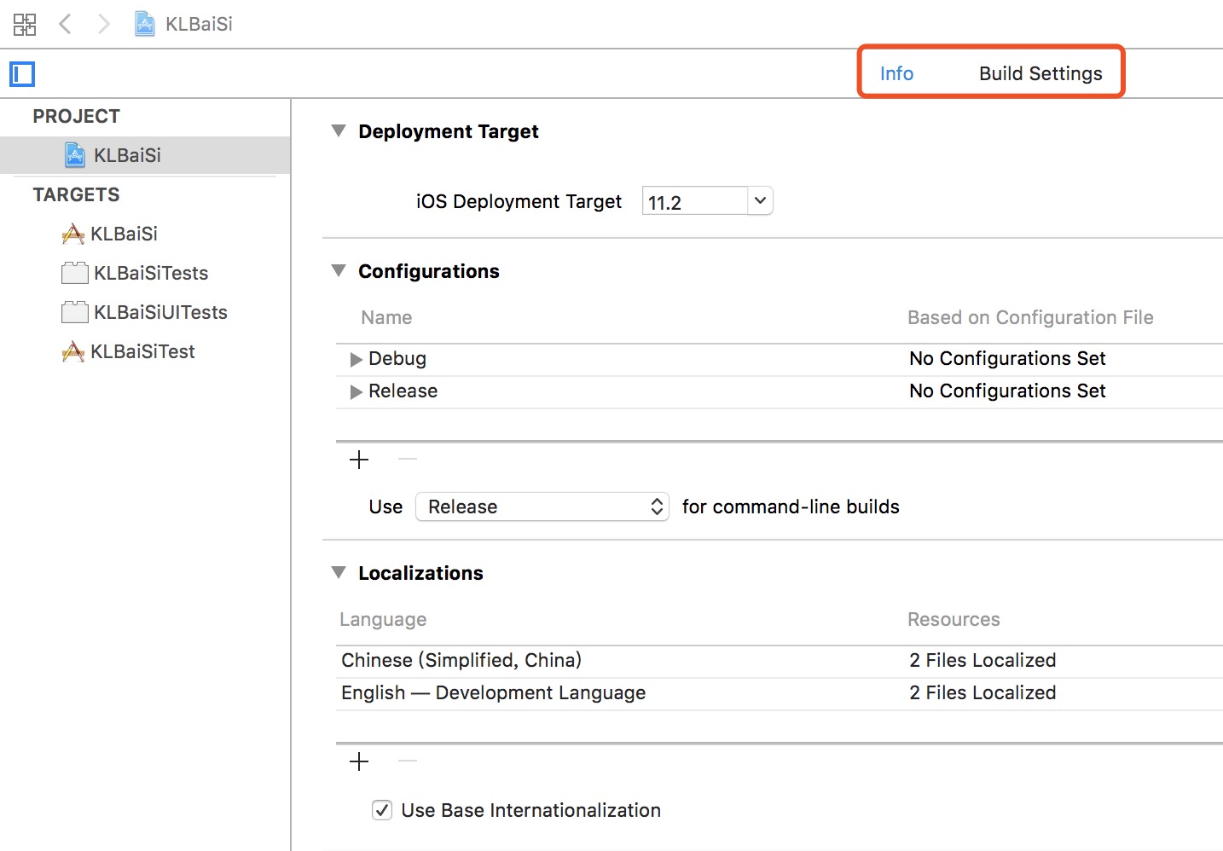Collapse the Localizations section
The height and width of the screenshot is (851, 1223).
coord(339,572)
